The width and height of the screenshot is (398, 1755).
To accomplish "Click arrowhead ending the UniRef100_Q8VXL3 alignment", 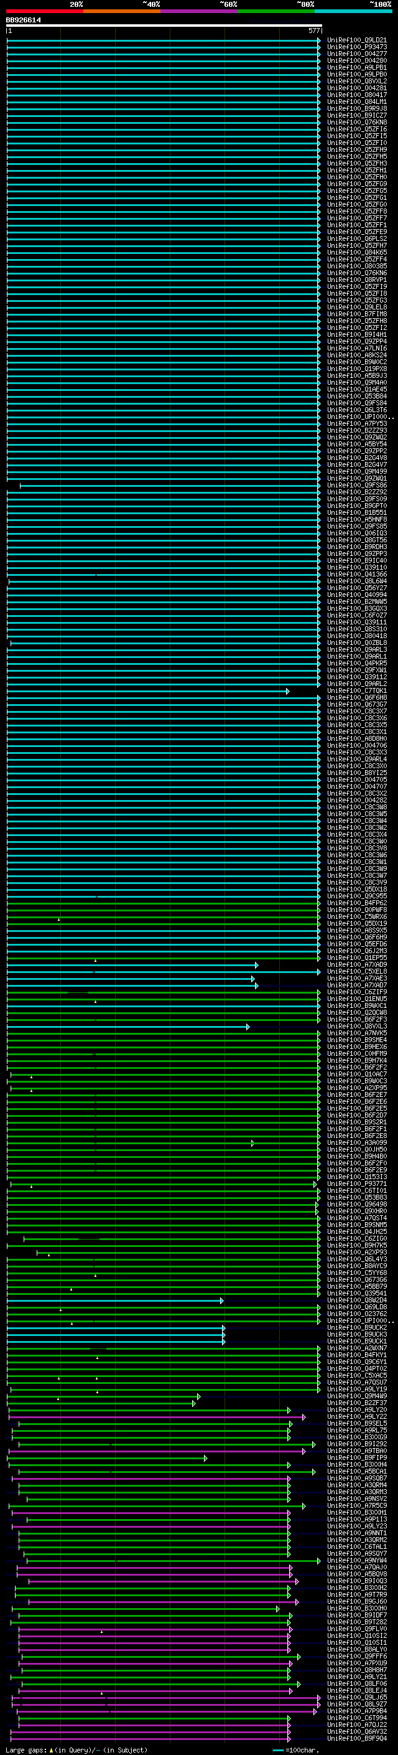I will click(248, 1027).
